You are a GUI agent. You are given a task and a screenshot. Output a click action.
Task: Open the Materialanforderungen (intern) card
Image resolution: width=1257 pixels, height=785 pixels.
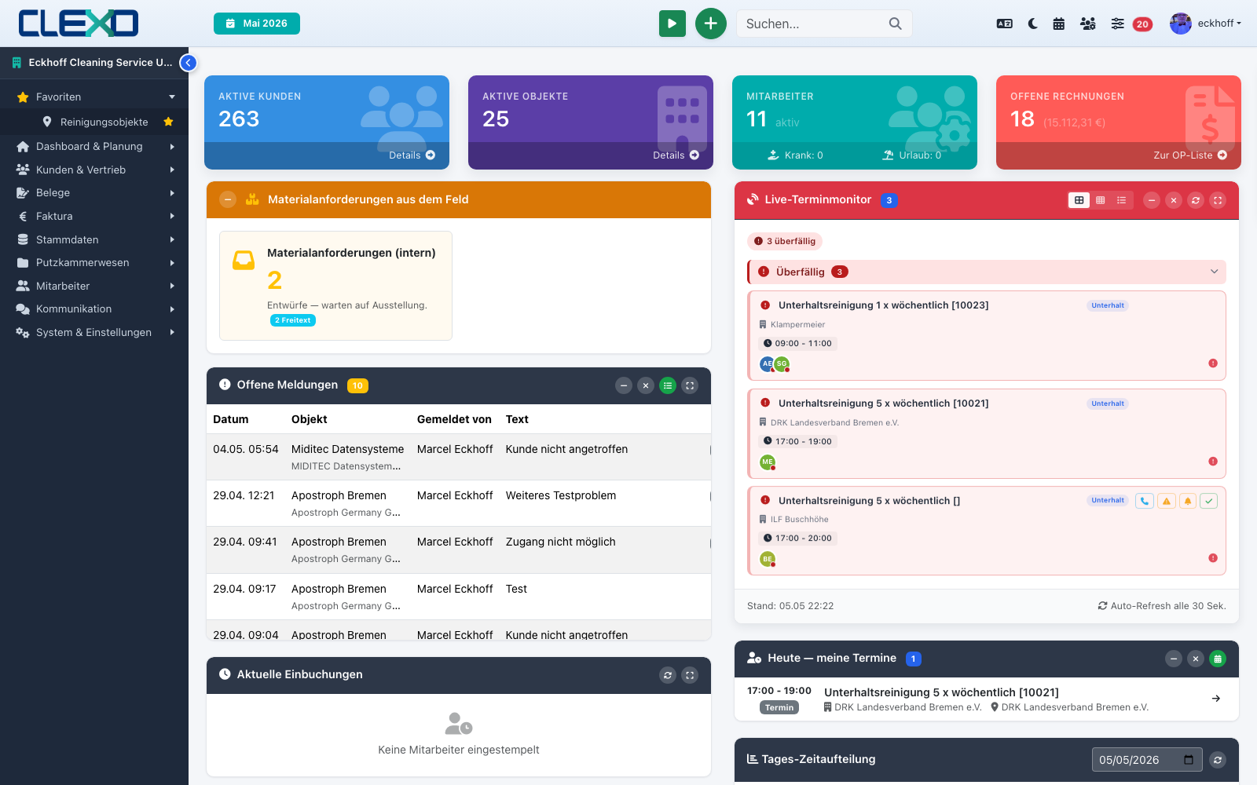[335, 286]
